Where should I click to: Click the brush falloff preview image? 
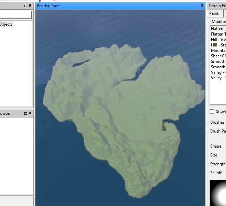click(218, 193)
